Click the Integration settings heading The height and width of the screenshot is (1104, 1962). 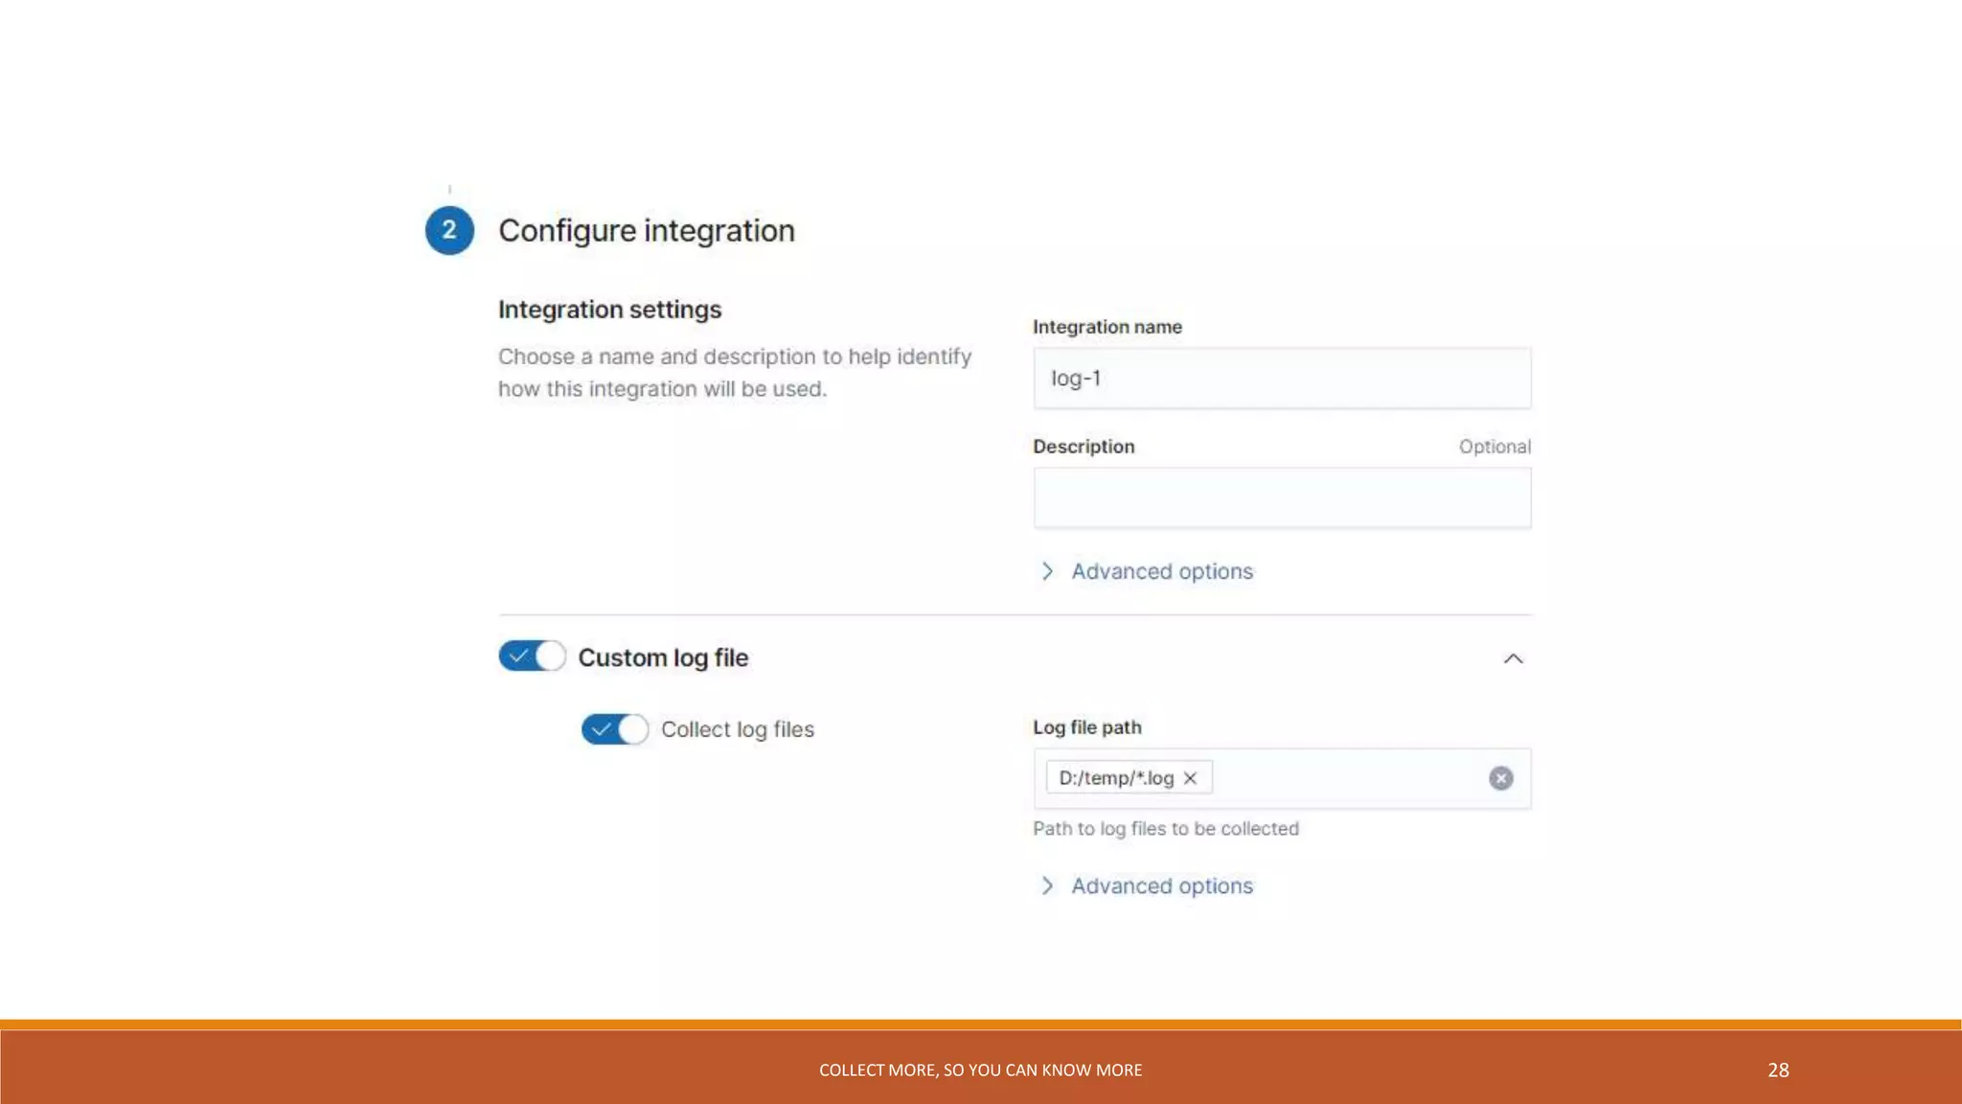tap(609, 310)
